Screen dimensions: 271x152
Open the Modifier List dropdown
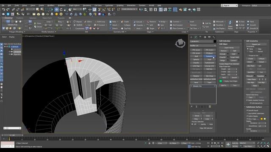click(203, 46)
